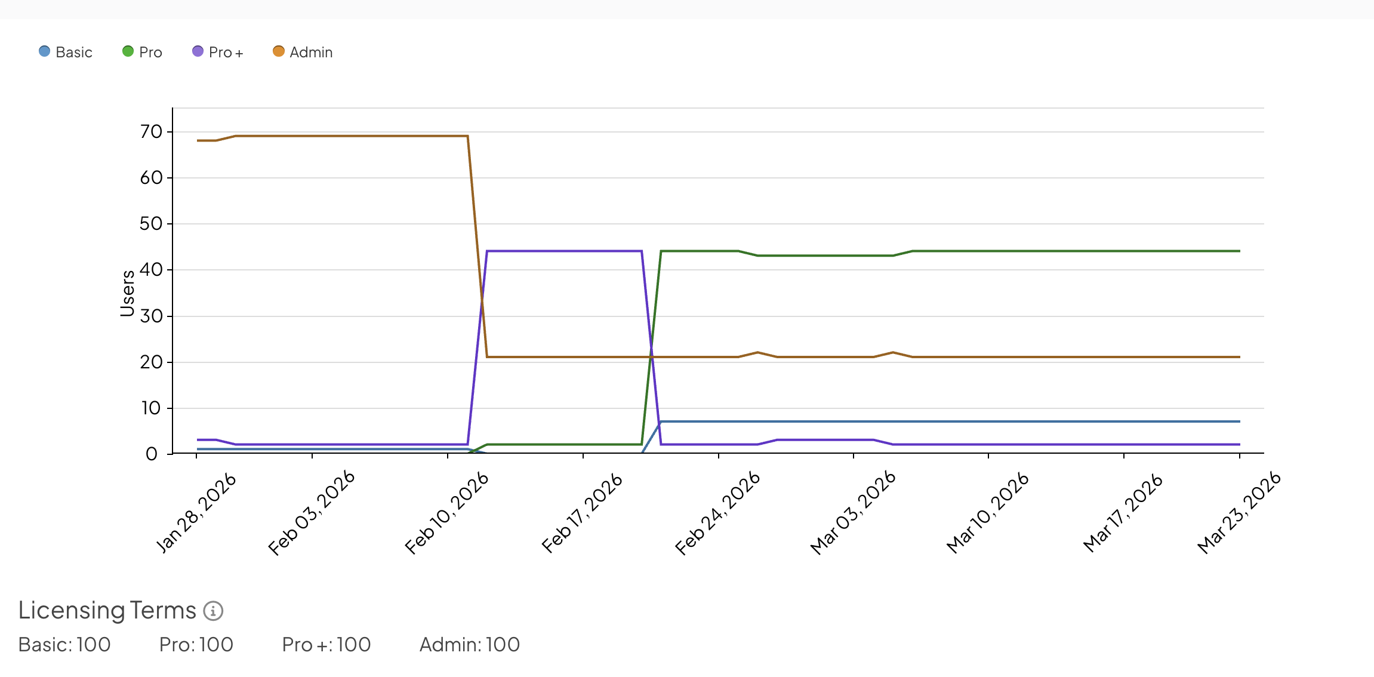Select the Basic: 100 license term
Screen dimensions: 1374x677
pyautogui.click(x=64, y=645)
